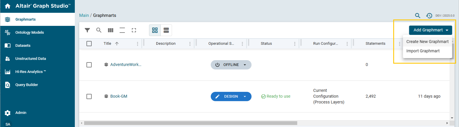
Task: Open the Book-GM graphmart link
Action: click(x=119, y=96)
